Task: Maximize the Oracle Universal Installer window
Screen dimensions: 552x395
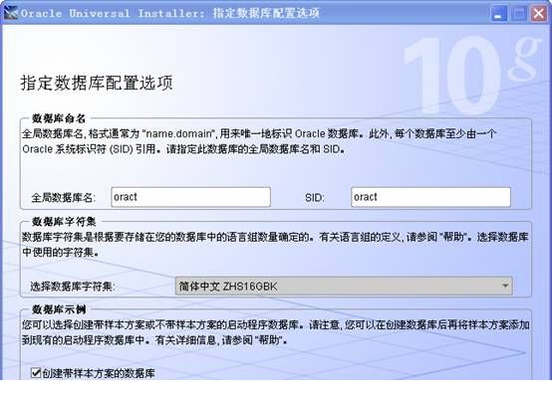Action: click(x=518, y=14)
